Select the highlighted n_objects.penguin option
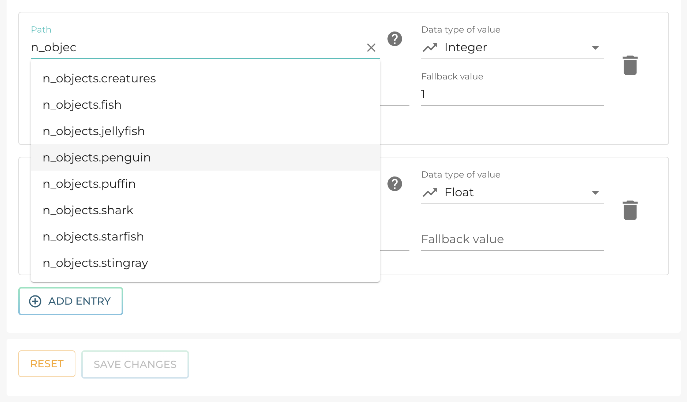The height and width of the screenshot is (402, 687). click(97, 157)
